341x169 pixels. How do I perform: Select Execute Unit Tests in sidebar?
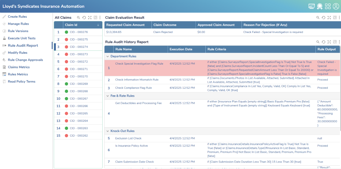(22, 38)
